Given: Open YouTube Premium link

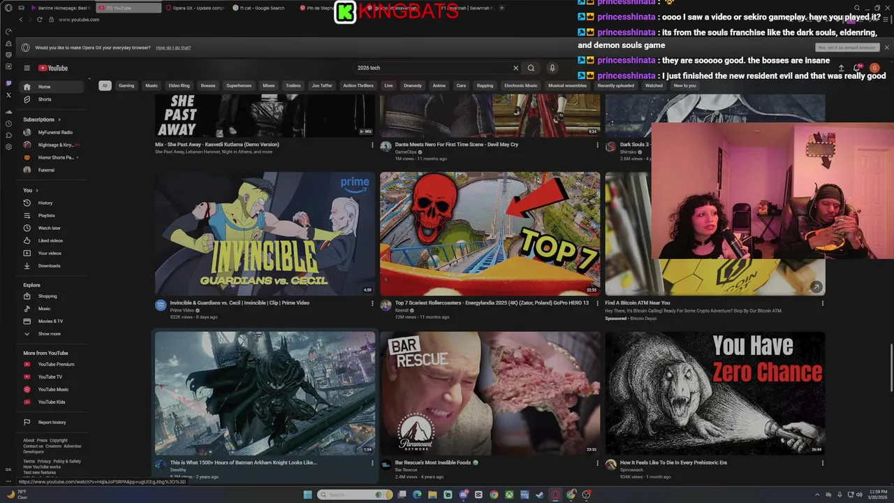Looking at the screenshot, I should pos(52,364).
